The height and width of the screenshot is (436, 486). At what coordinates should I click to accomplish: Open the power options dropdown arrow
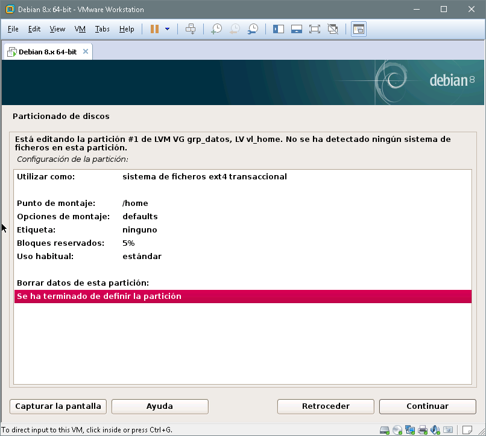pos(167,29)
